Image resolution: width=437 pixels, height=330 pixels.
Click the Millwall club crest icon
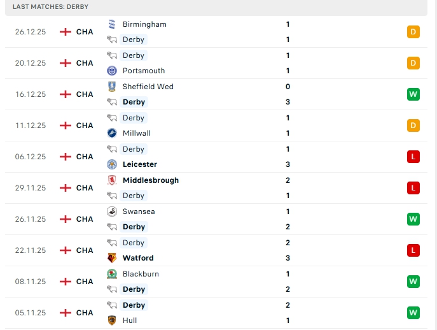(112, 133)
